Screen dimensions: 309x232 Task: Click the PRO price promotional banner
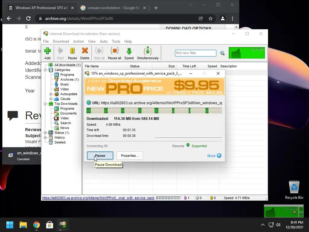pyautogui.click(x=154, y=87)
